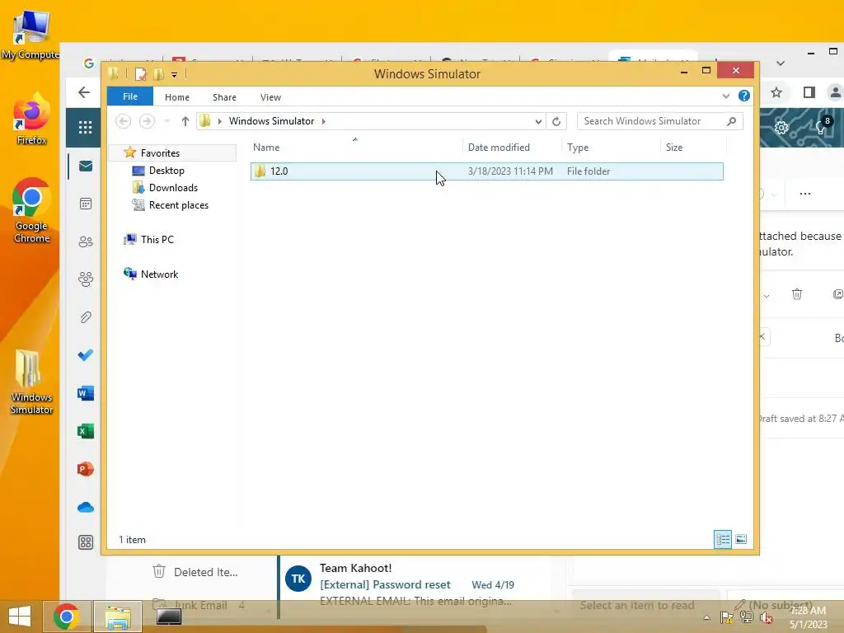Click the Chrome bookmark star
Image resolution: width=844 pixels, height=633 pixels.
point(776,92)
